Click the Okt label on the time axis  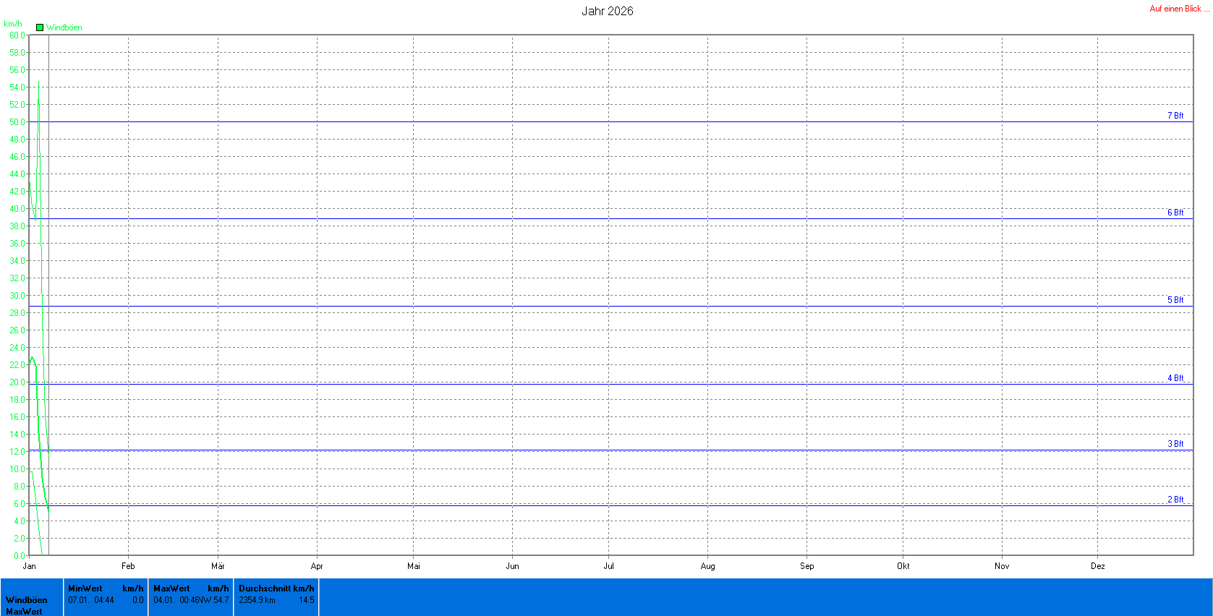pyautogui.click(x=903, y=566)
